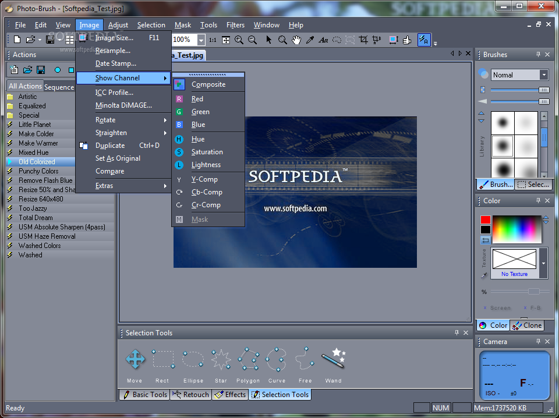Select the dotted-outlined soft brush thumbnail
This screenshot has height=418, width=559.
503,146
